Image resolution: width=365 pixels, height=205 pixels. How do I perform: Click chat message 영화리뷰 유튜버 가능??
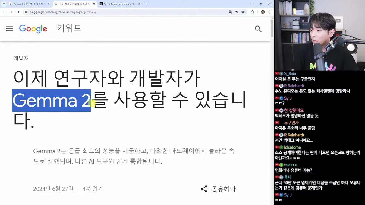pos(294,170)
